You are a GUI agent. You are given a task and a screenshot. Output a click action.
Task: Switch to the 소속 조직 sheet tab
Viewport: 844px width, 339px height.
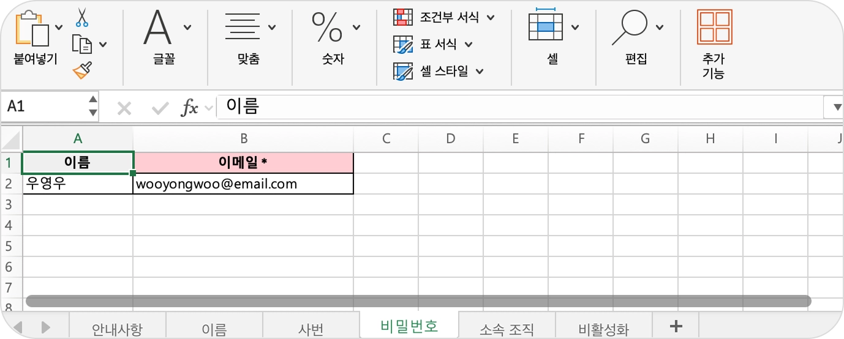(507, 329)
